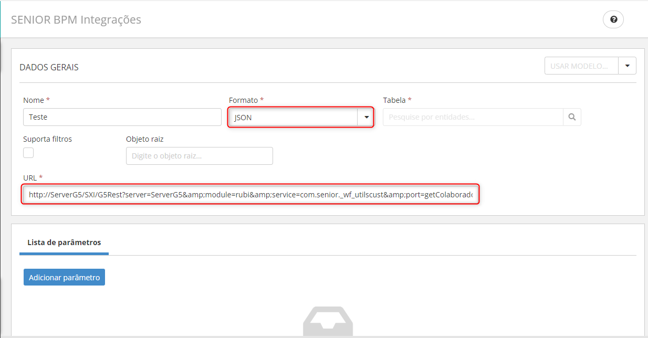Click the empty inbox tray icon
Viewport: 648px width, 338px height.
click(328, 321)
